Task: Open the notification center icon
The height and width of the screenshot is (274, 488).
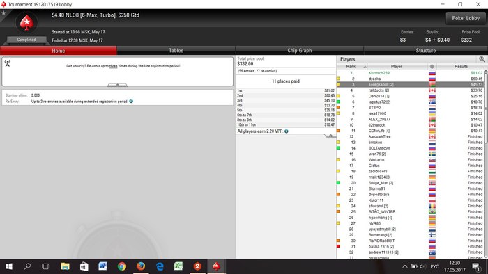Action: click(x=476, y=266)
